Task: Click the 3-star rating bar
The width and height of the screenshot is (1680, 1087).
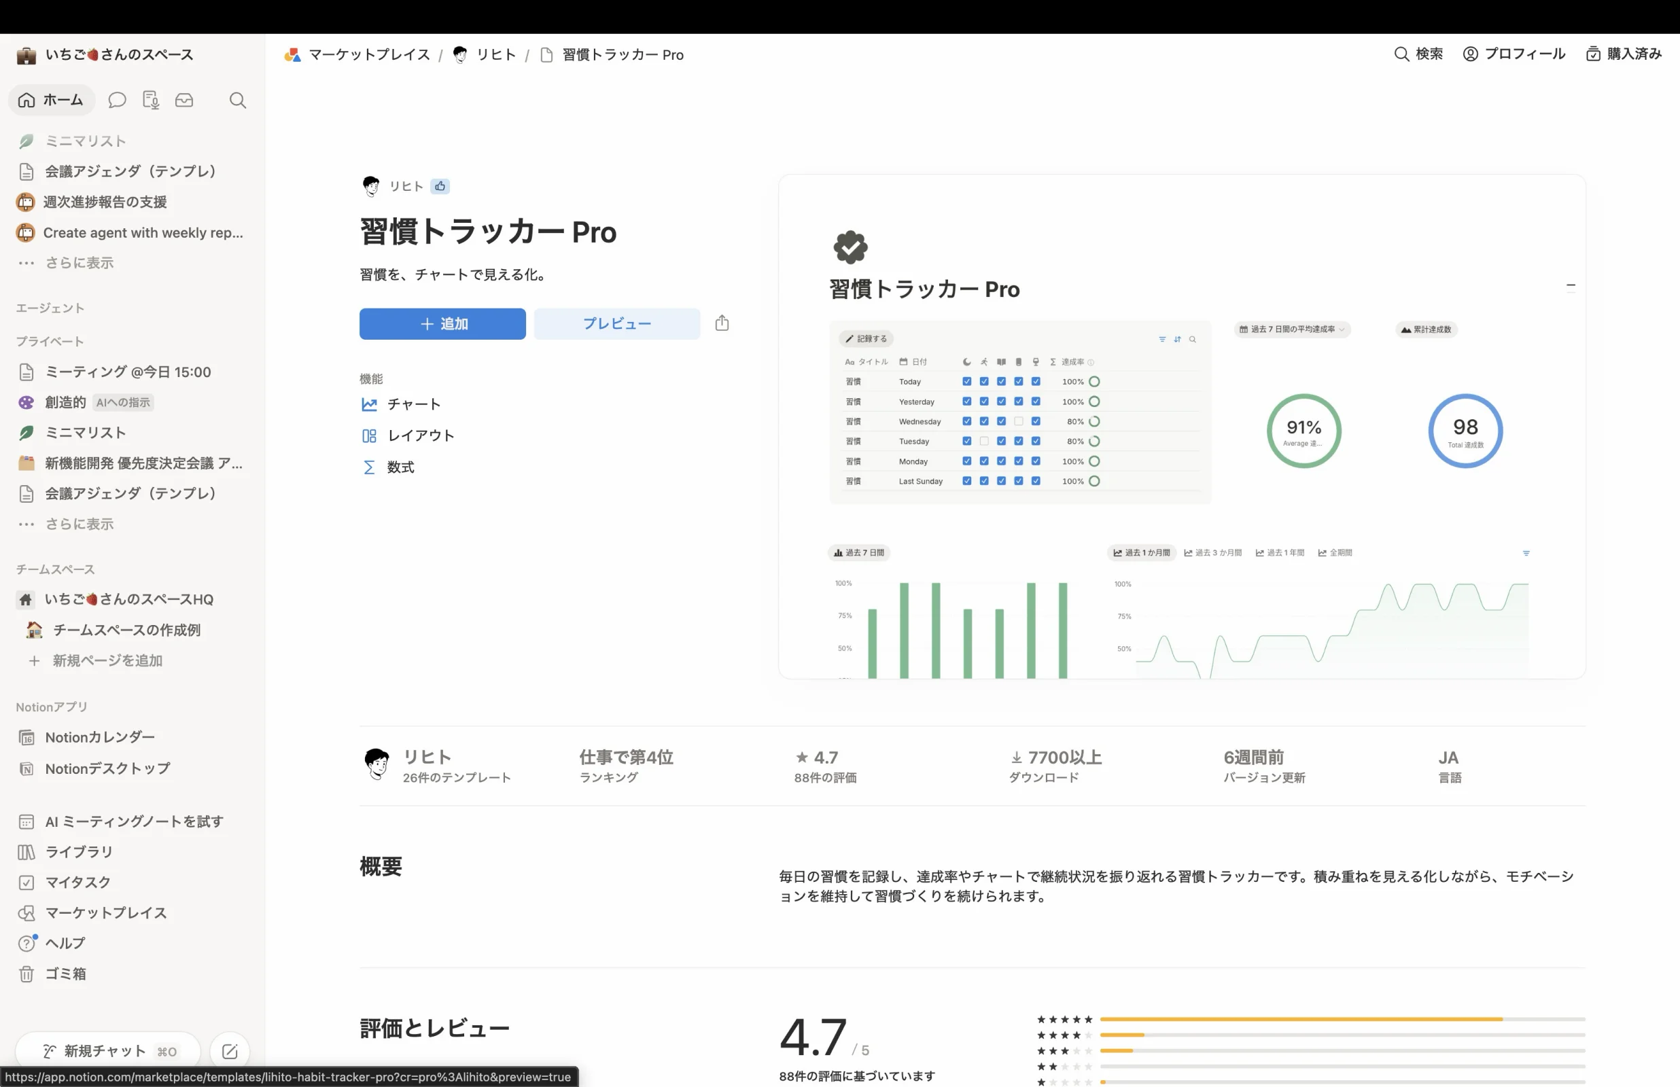Action: point(1343,1050)
